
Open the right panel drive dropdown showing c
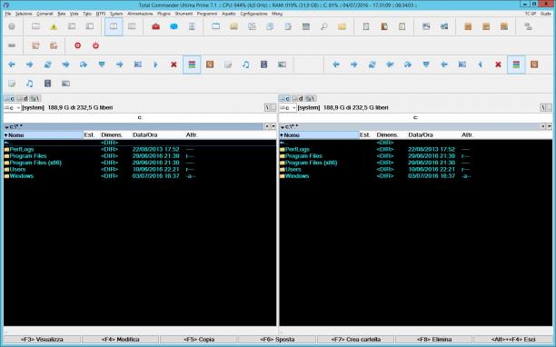pos(288,108)
